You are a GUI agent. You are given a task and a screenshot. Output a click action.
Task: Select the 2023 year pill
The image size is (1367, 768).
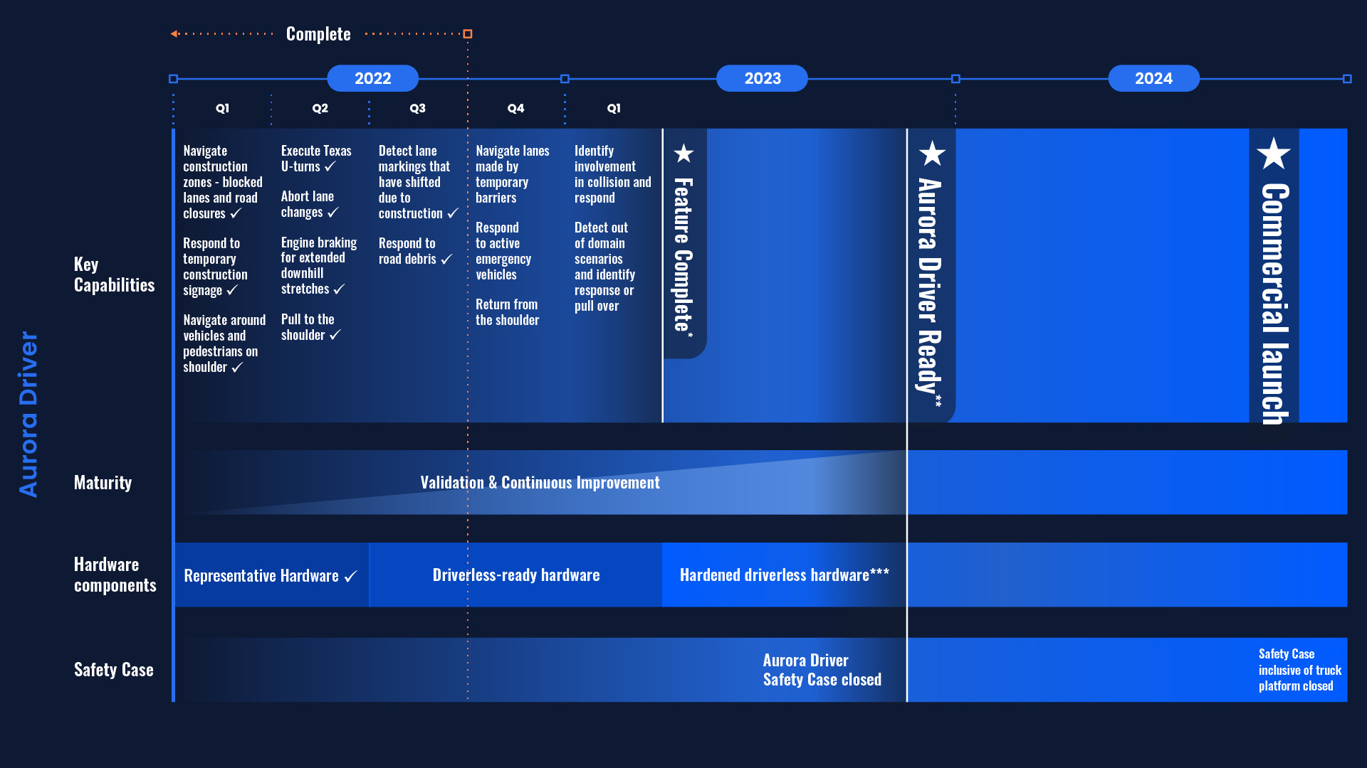tap(762, 78)
